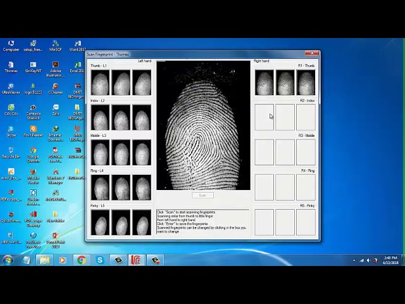
Task: Select leftmost Index - L2 fingerprint thumbnail
Action: point(100,117)
